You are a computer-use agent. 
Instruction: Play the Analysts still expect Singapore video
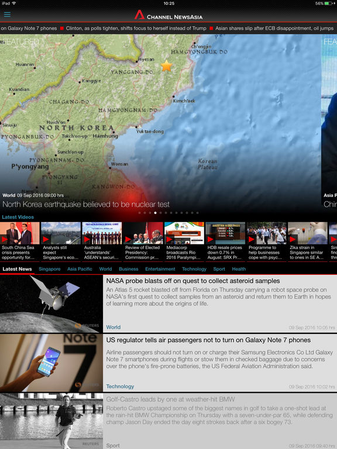pyautogui.click(x=61, y=241)
